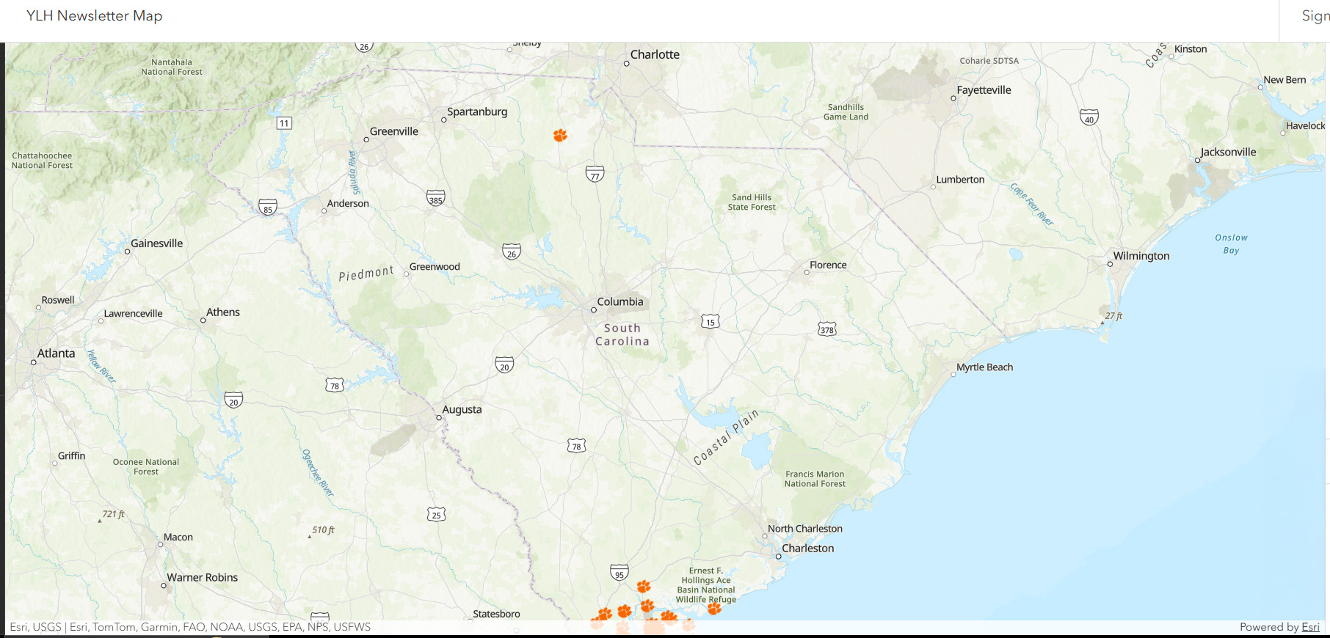
Task: Click the US 25 route shield
Action: [x=436, y=514]
